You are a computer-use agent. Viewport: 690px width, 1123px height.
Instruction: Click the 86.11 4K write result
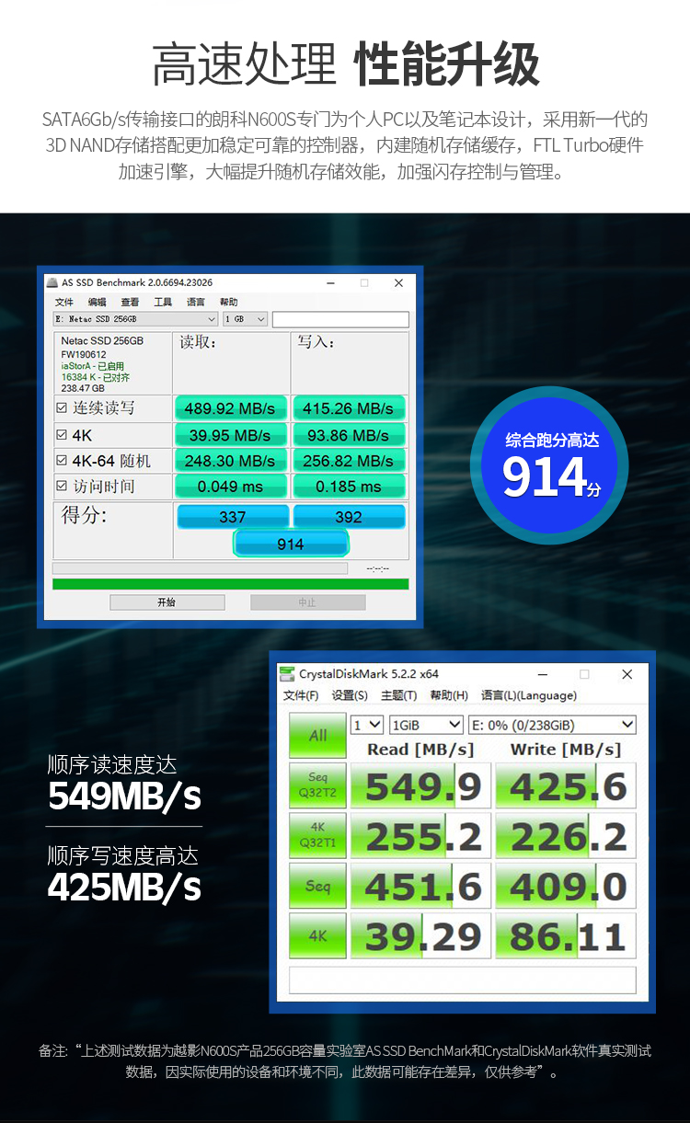[x=566, y=936]
